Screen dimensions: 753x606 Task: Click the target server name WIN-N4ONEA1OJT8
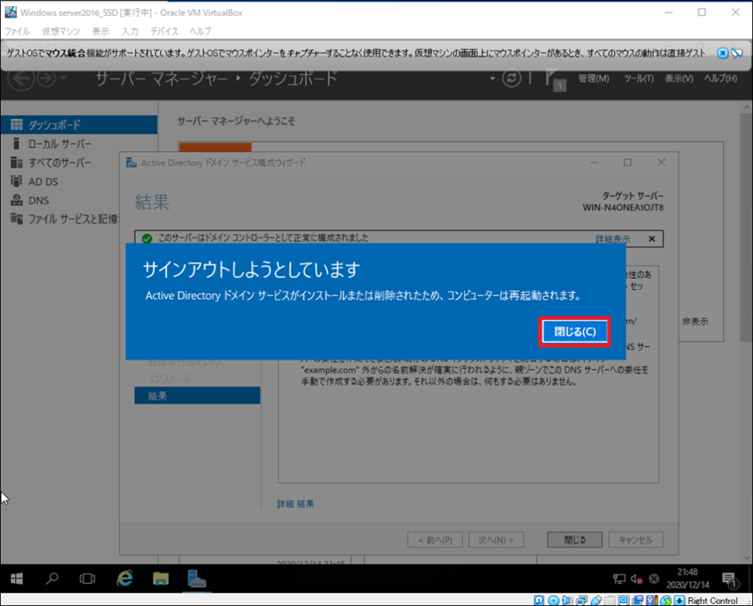pyautogui.click(x=623, y=207)
